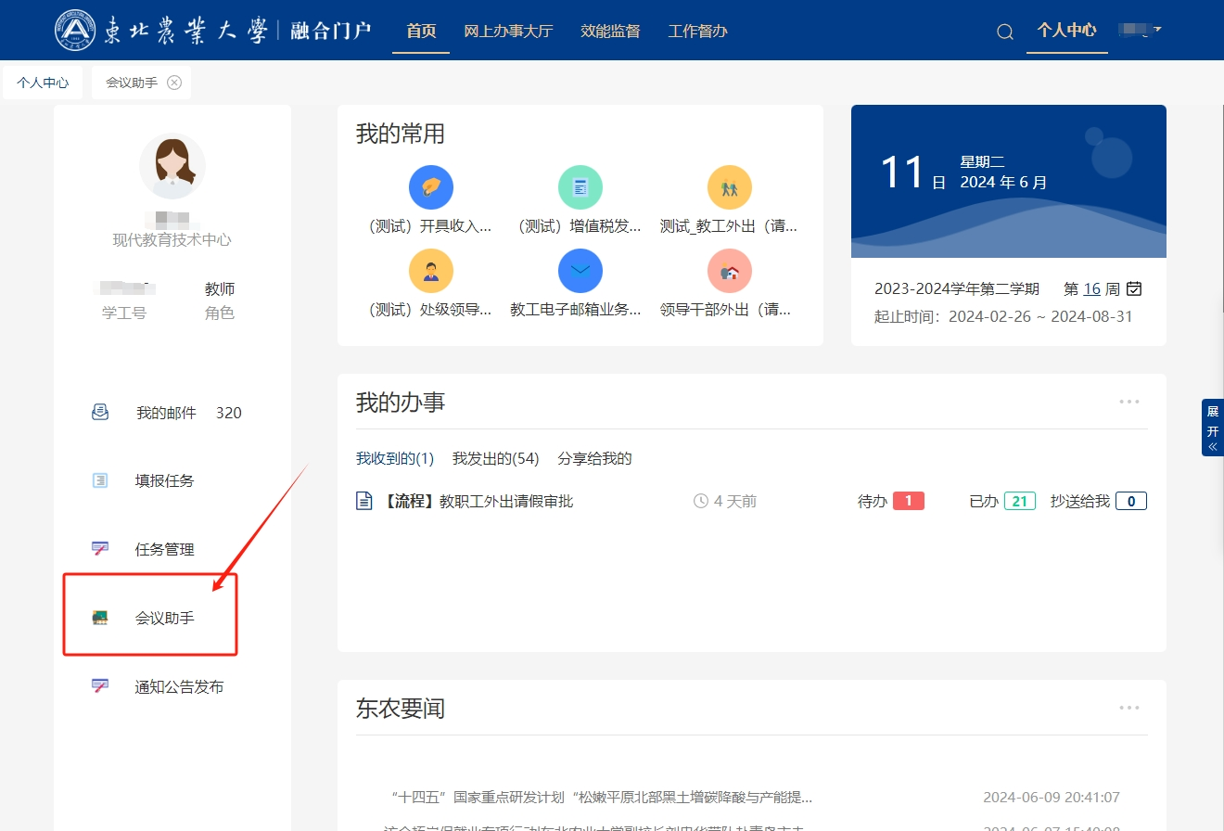This screenshot has width=1224, height=831.
Task: Open the 教工电子邮箱业务 mail icon
Action: click(580, 271)
